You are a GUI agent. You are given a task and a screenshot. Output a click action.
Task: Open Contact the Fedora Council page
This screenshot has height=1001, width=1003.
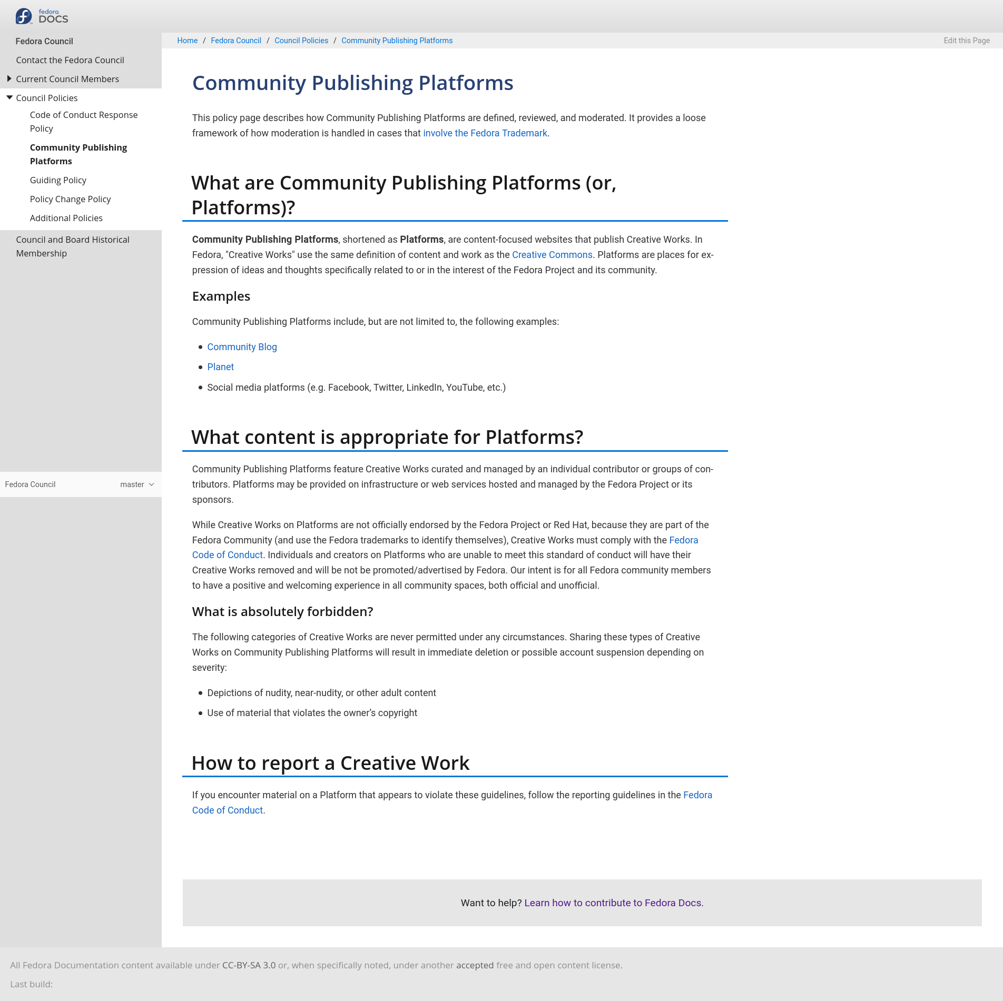click(x=70, y=60)
